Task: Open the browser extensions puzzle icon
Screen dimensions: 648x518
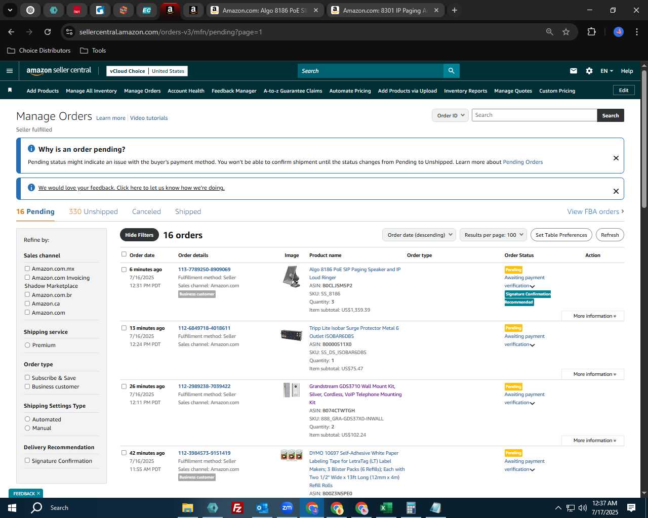Action: [591, 32]
